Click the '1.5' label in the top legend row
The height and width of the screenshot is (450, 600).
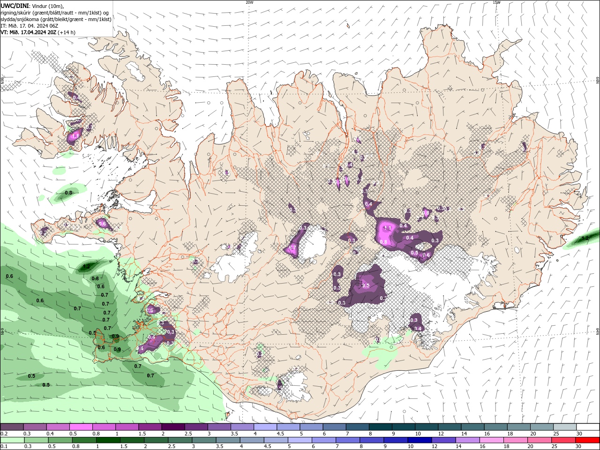point(142,434)
